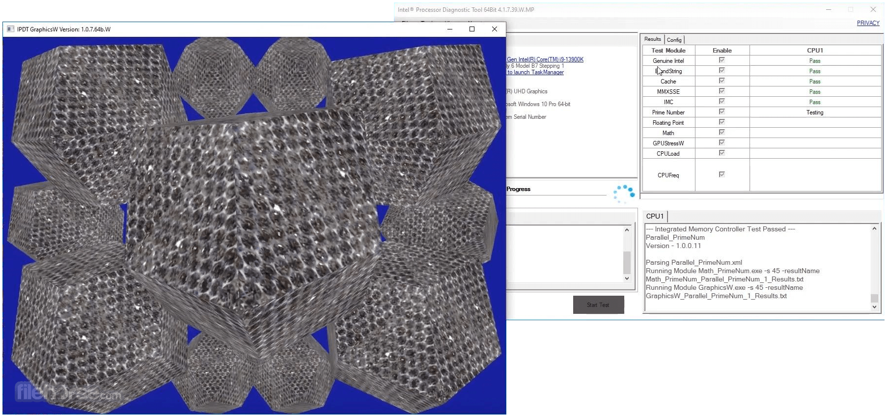Switch to the Results tab
This screenshot has width=887, height=417.
(653, 39)
